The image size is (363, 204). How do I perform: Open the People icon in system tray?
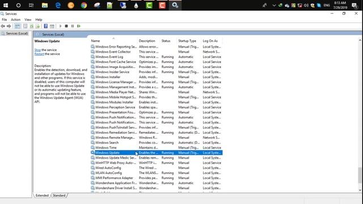click(x=265, y=5)
